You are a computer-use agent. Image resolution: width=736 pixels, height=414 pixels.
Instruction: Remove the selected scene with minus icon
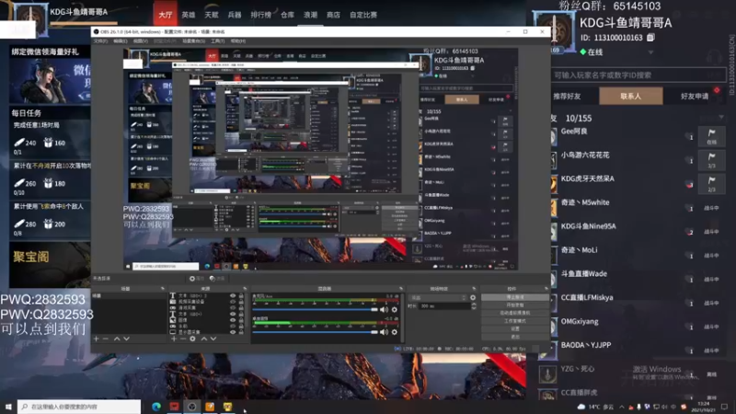point(106,339)
